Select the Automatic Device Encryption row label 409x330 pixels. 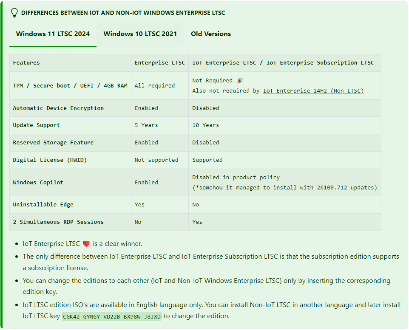(x=58, y=108)
